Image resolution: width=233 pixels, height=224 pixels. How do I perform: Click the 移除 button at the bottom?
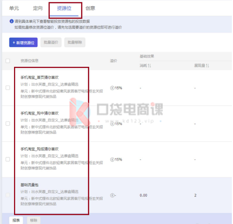[33, 220]
